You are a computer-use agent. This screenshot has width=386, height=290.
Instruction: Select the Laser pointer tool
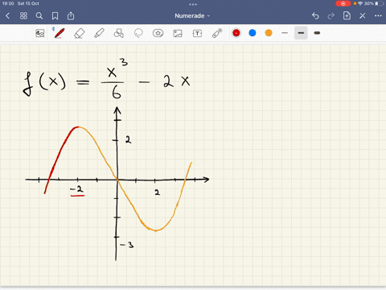click(217, 33)
